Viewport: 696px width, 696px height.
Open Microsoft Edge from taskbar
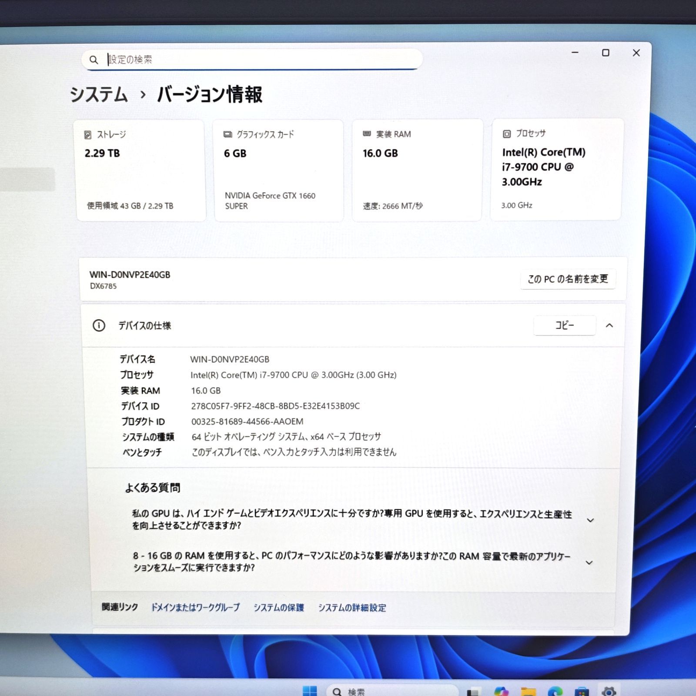[555, 691]
